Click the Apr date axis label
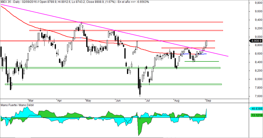This screenshot has height=138, width=263. tap(59, 101)
